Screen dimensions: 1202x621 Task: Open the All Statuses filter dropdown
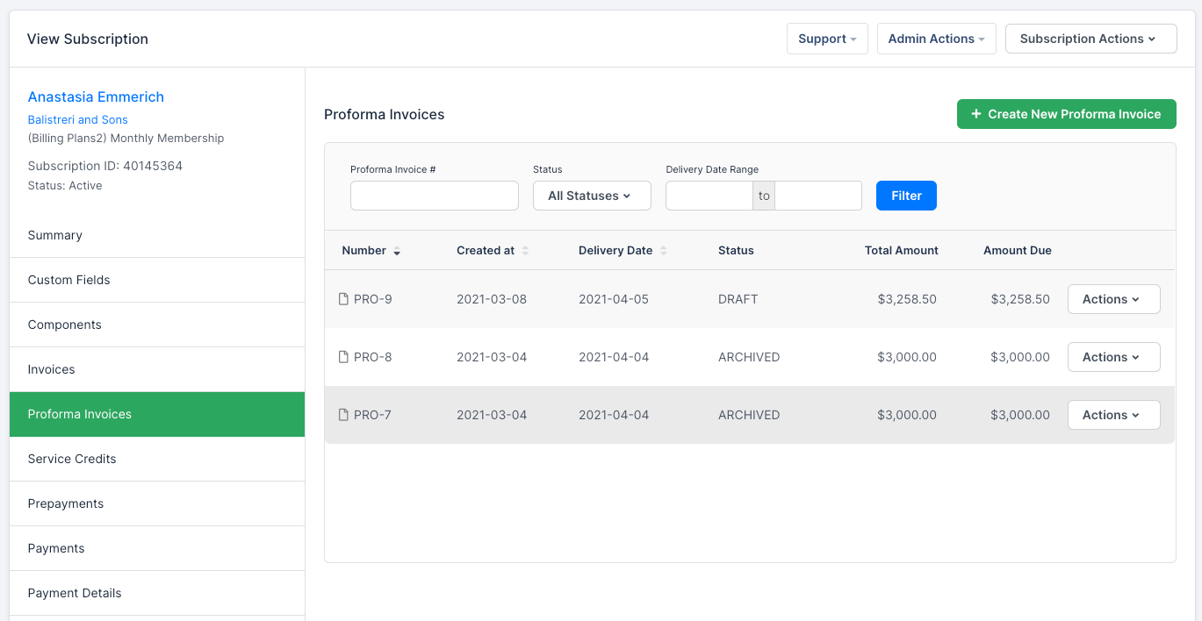[592, 196]
